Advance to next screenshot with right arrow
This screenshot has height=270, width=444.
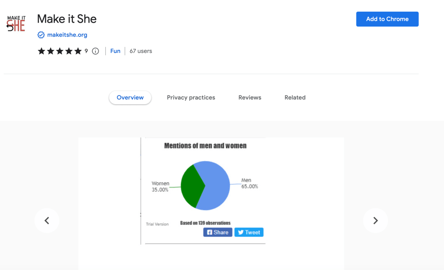tap(375, 221)
